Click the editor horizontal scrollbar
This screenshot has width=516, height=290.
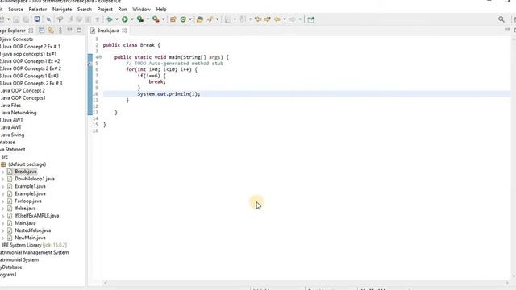click(x=306, y=283)
